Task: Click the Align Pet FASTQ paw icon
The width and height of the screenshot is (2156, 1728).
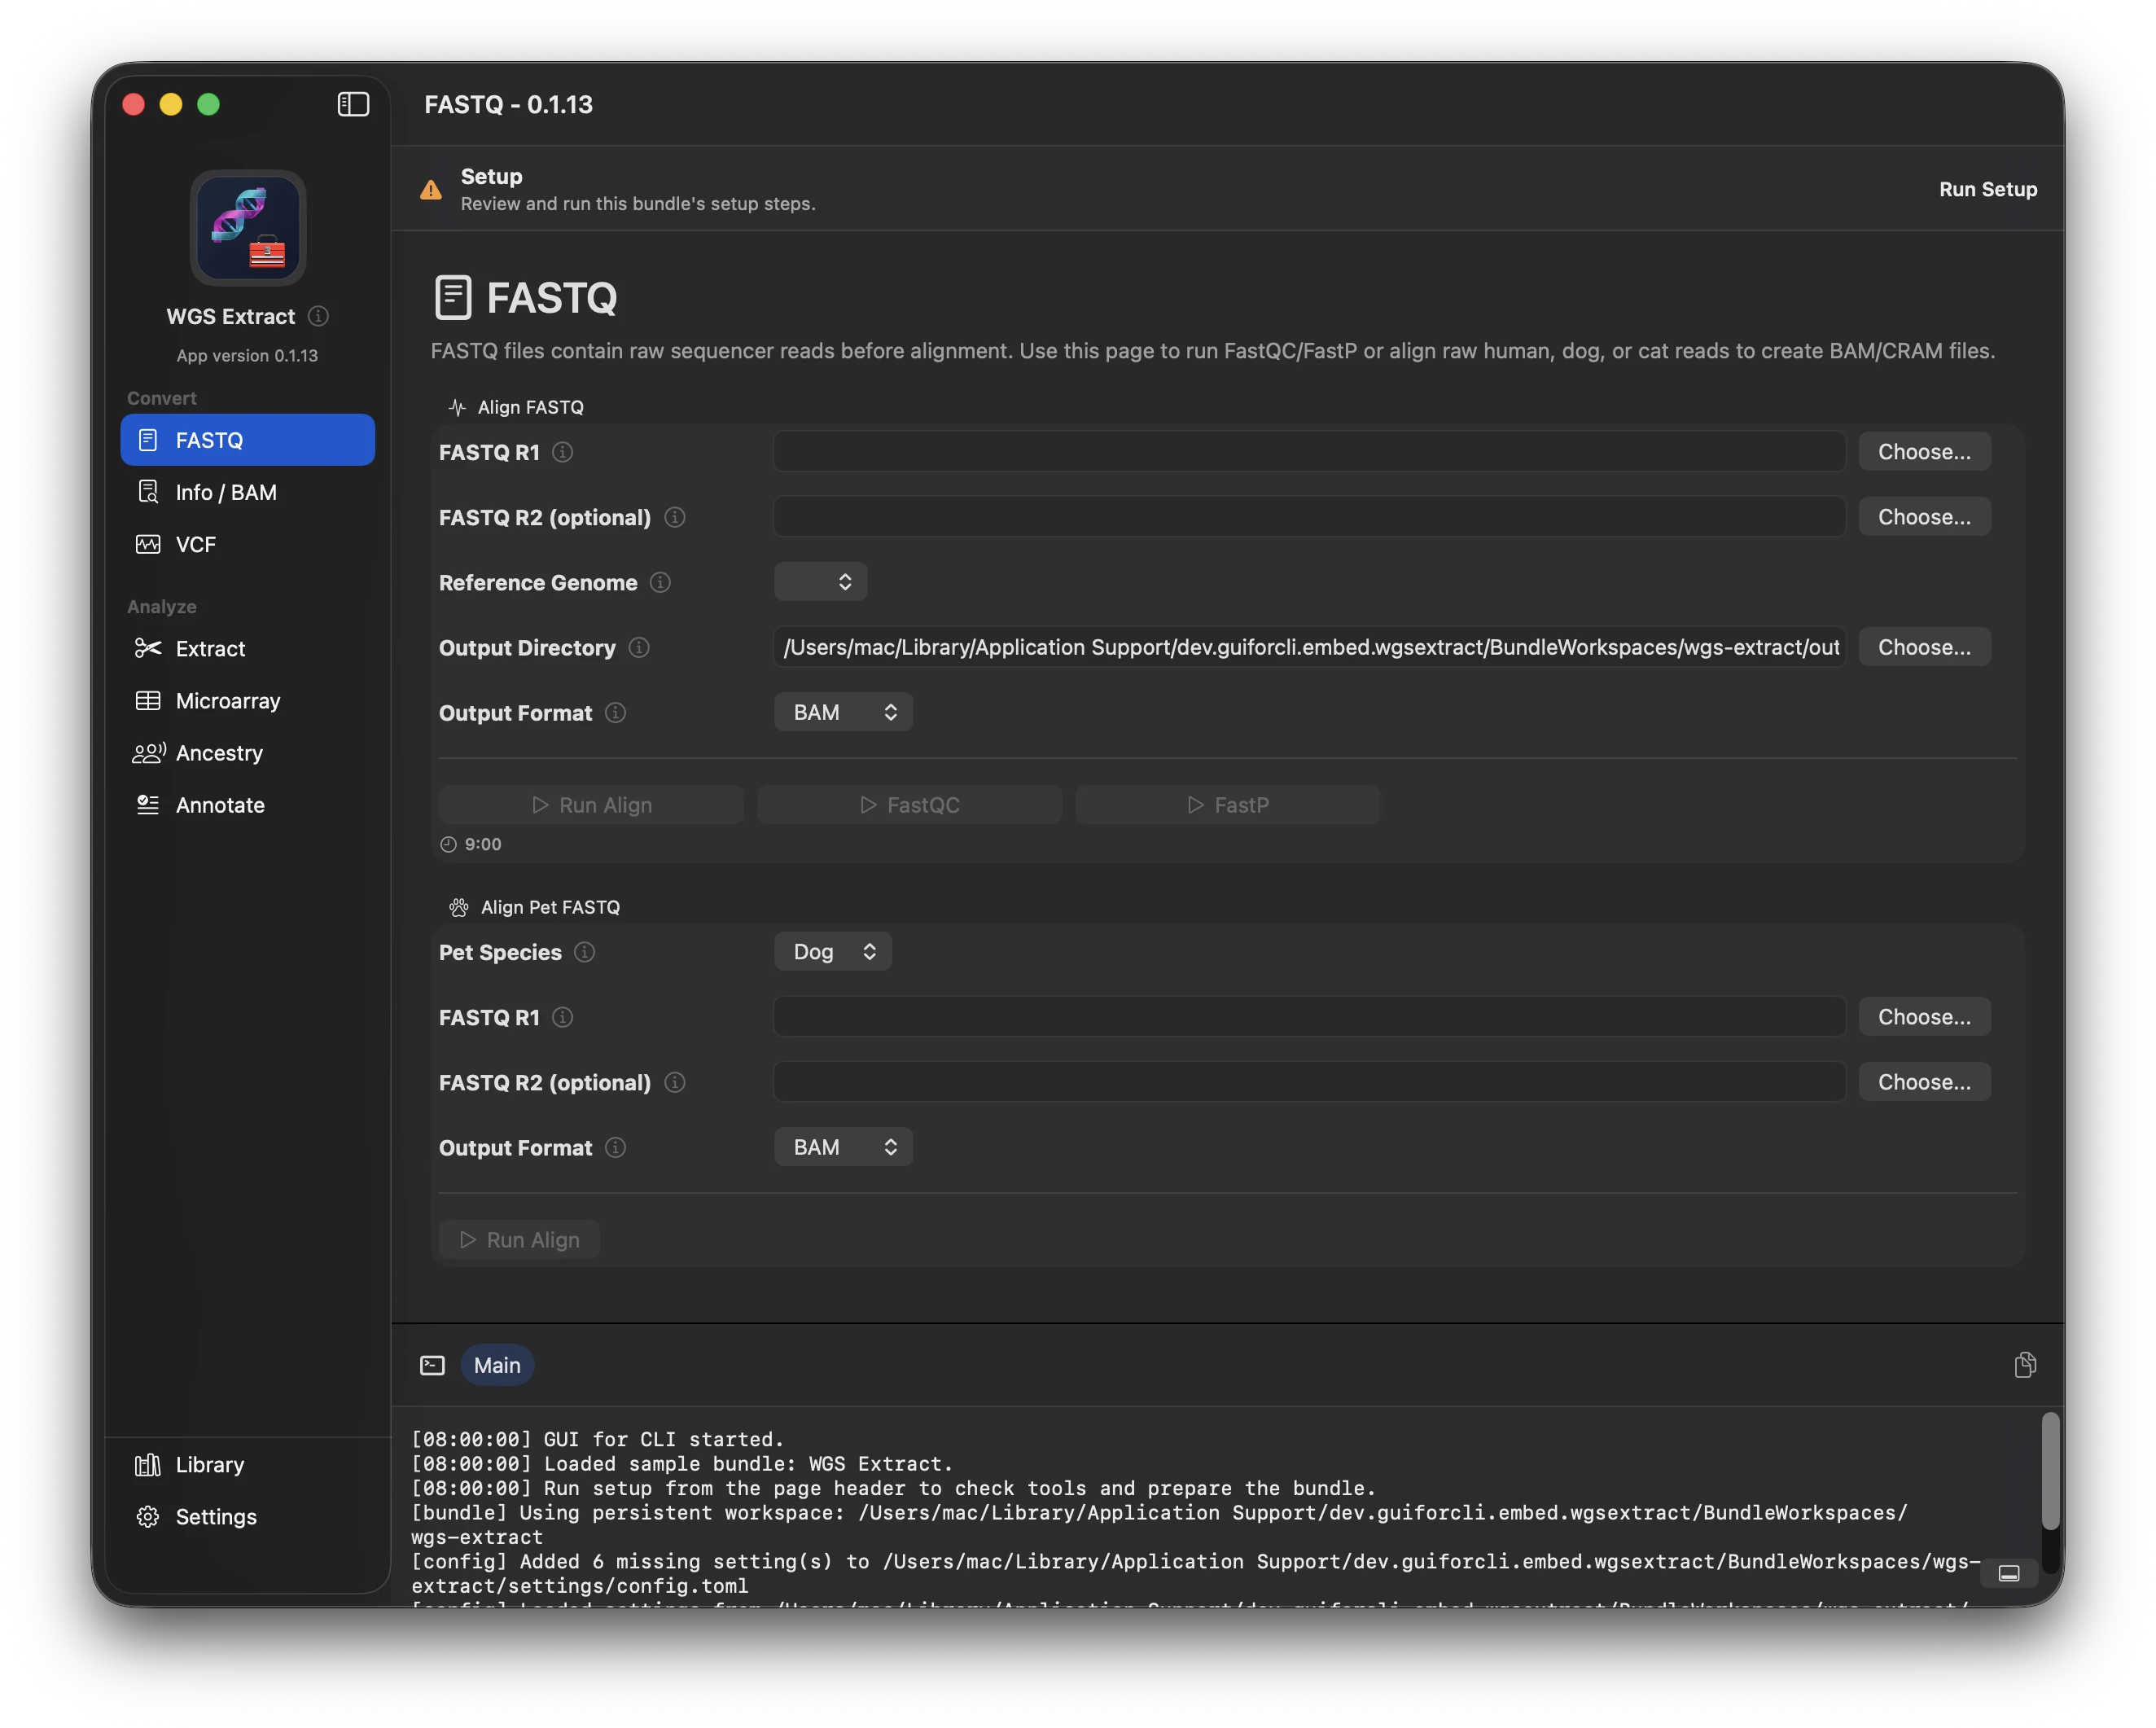Action: pos(458,907)
